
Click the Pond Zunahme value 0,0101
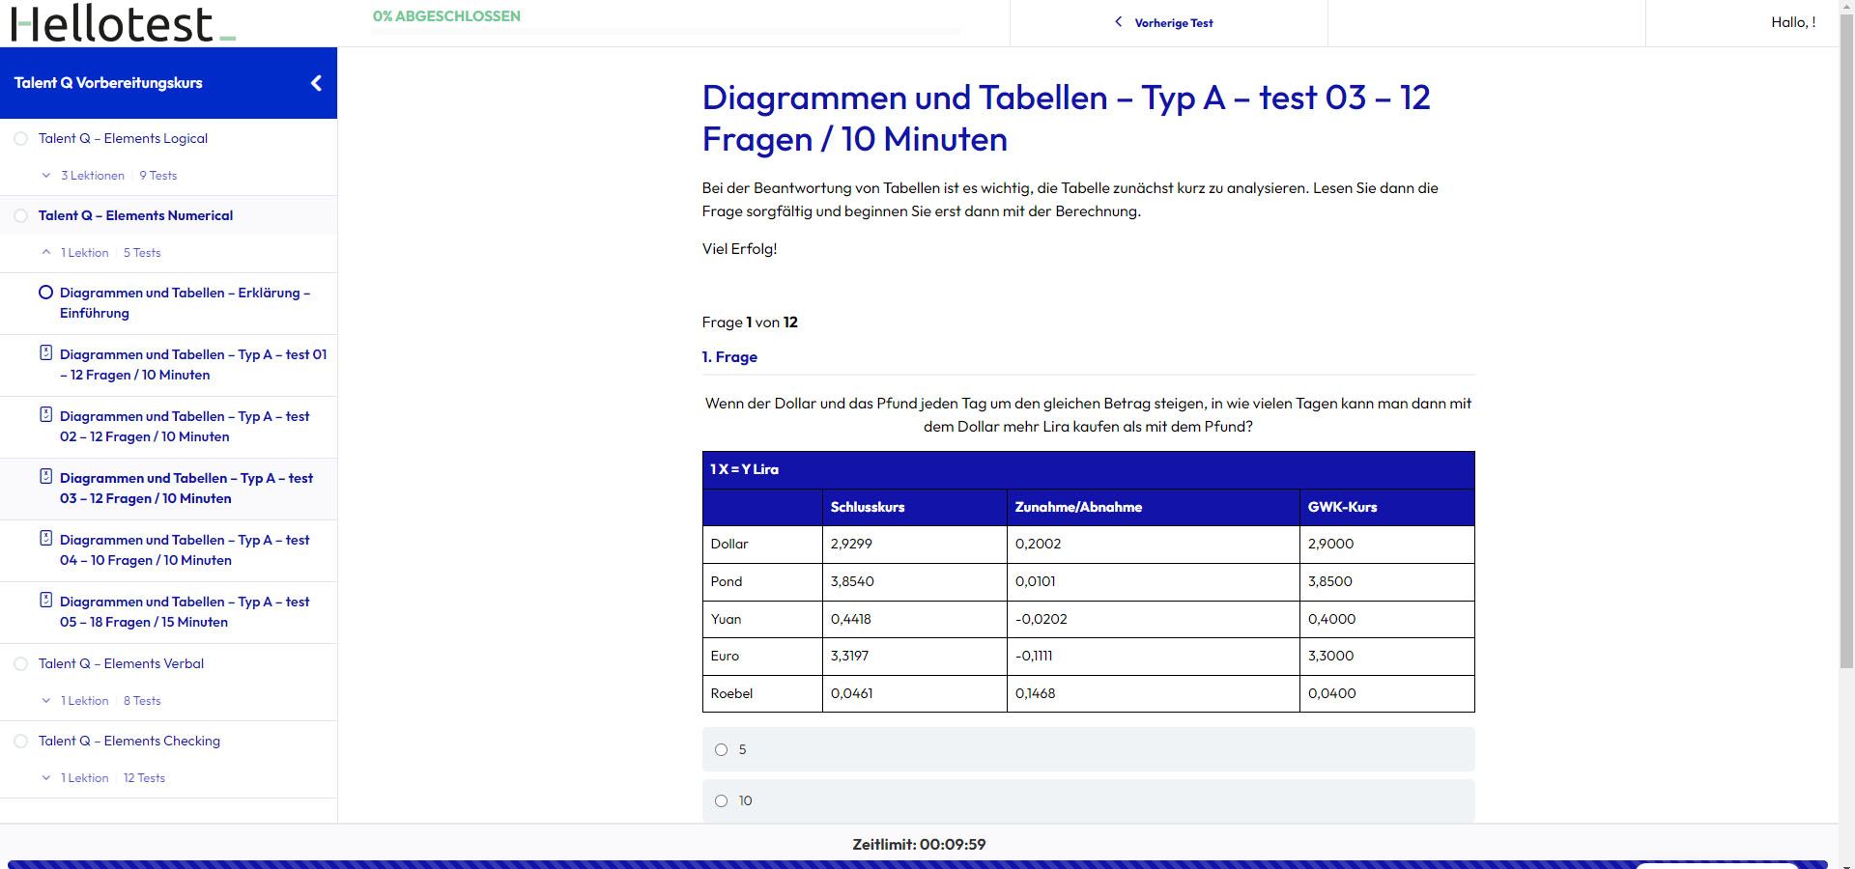[1035, 581]
